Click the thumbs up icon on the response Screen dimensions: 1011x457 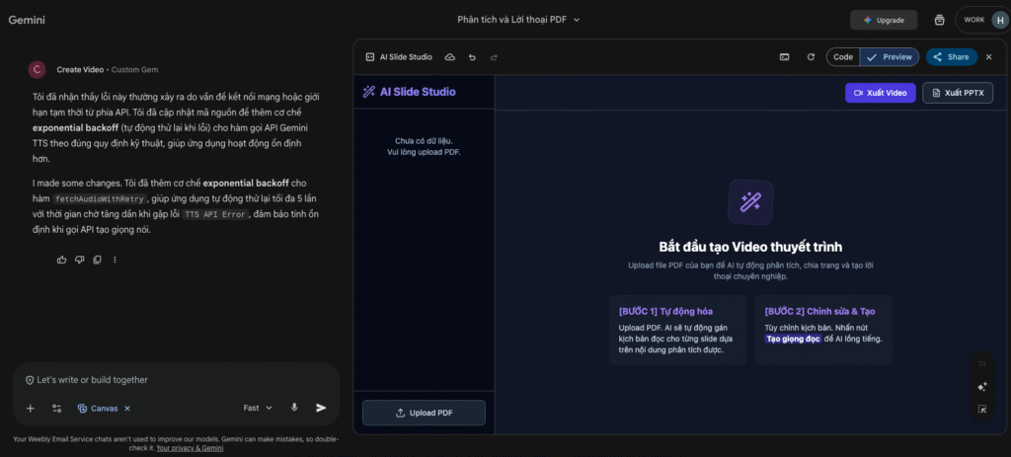[62, 260]
